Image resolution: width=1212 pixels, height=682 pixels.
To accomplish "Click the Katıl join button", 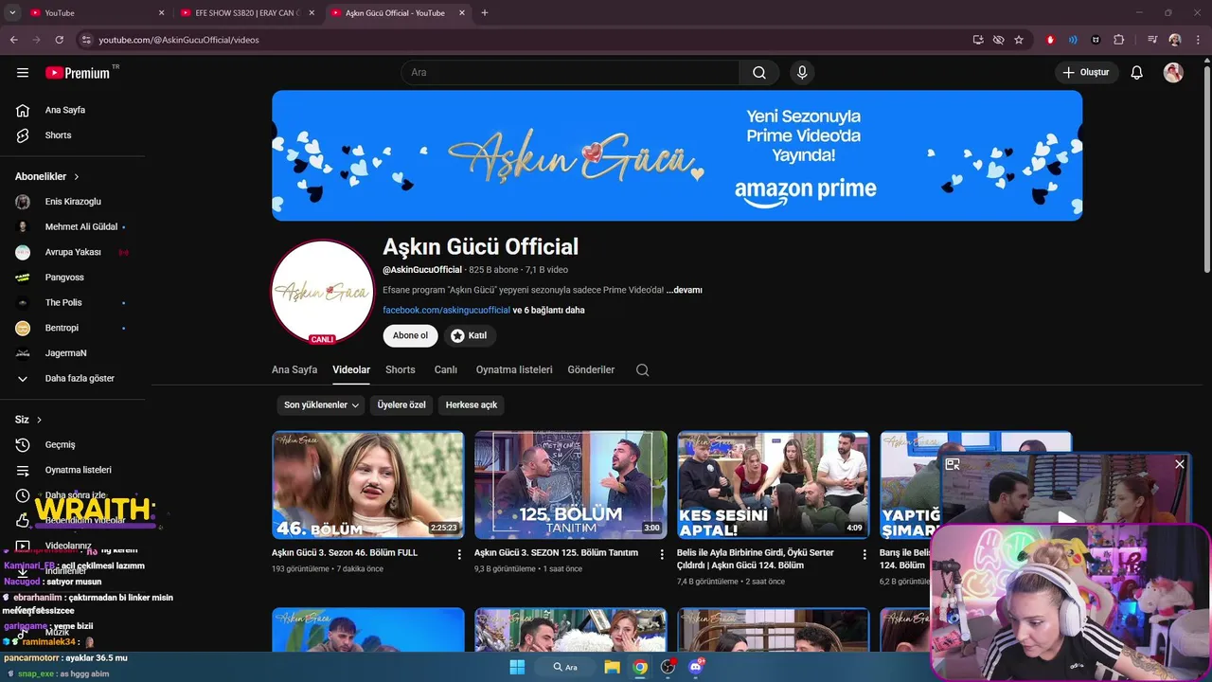I will coord(470,335).
